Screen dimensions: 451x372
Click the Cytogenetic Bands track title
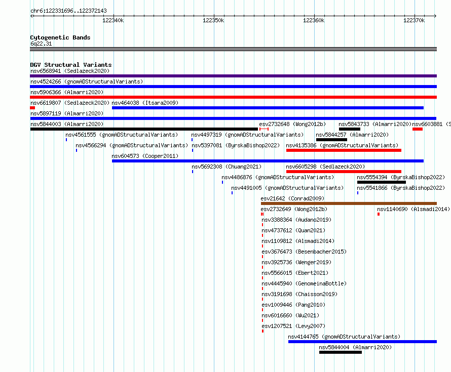60,37
